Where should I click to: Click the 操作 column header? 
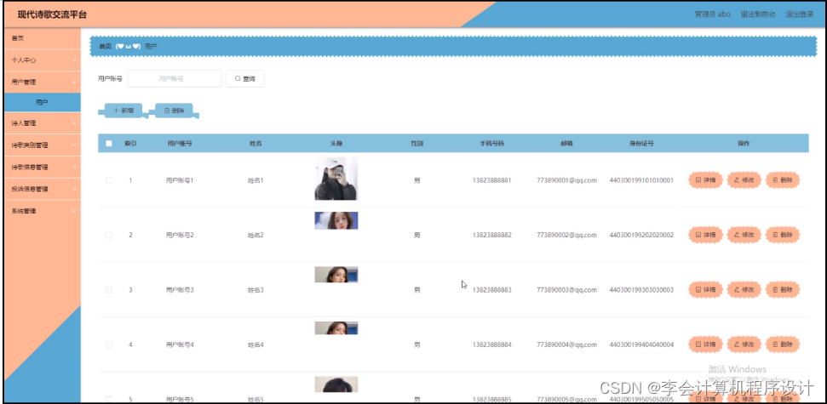point(744,143)
